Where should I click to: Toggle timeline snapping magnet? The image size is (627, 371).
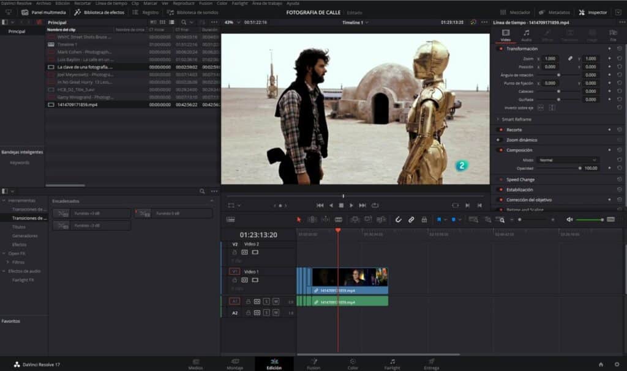[398, 219]
